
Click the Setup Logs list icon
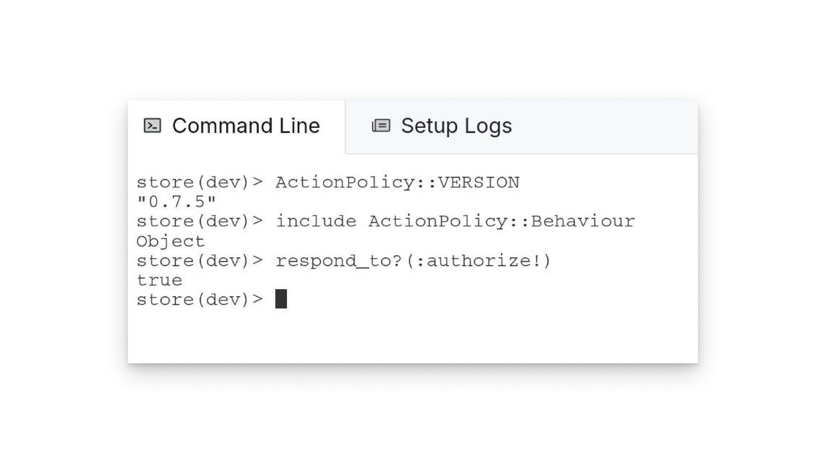click(x=381, y=126)
